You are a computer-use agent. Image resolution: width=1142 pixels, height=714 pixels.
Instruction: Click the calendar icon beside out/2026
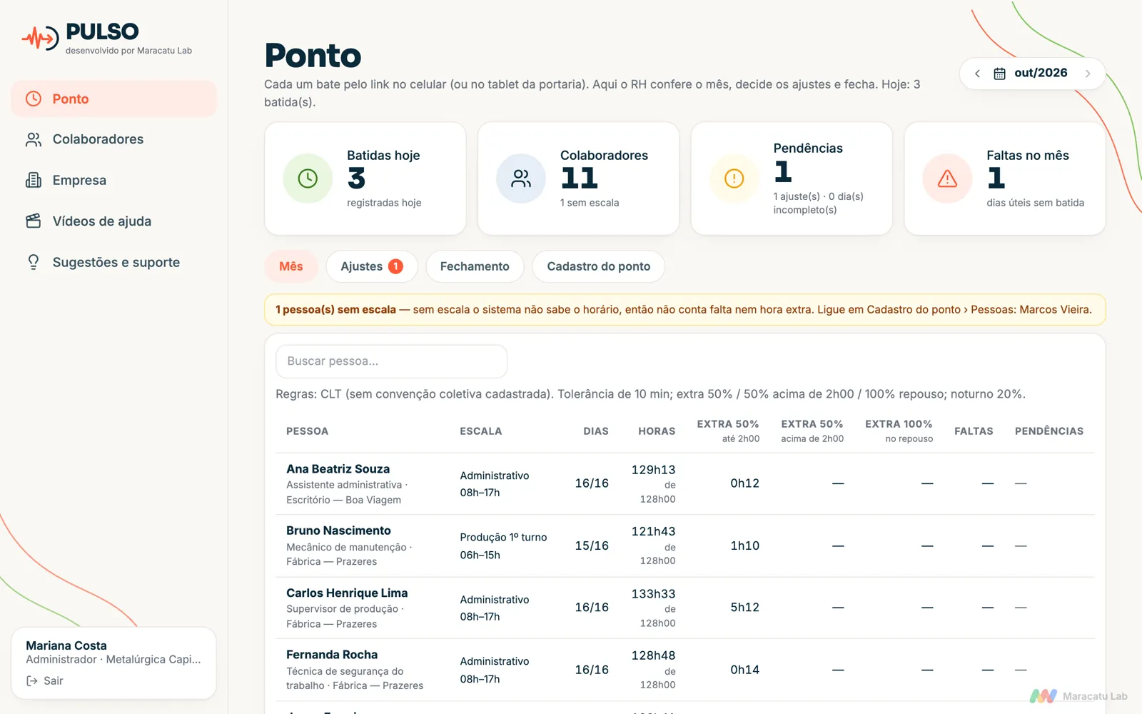point(999,74)
